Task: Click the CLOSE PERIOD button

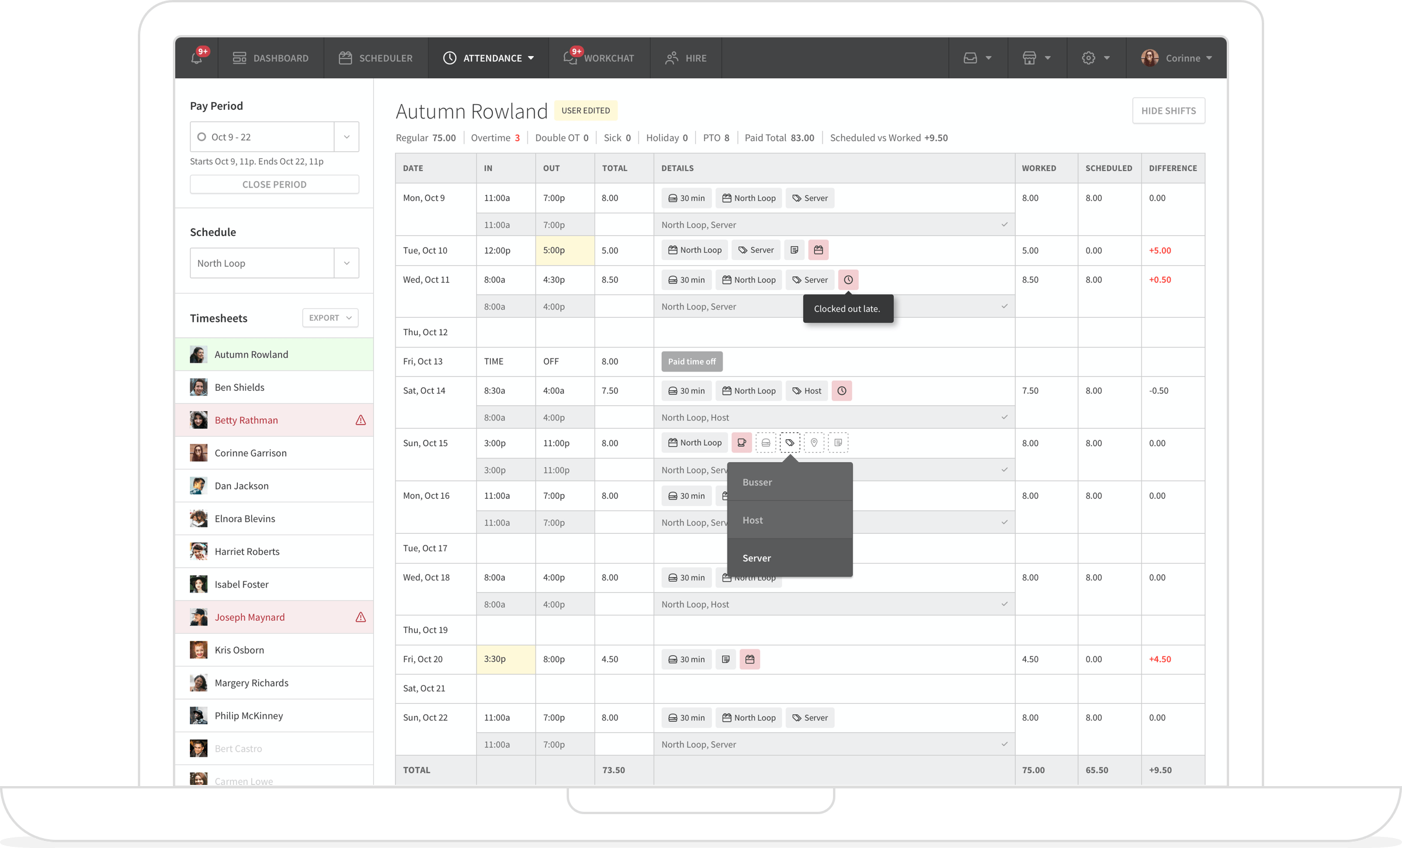Action: 275,183
